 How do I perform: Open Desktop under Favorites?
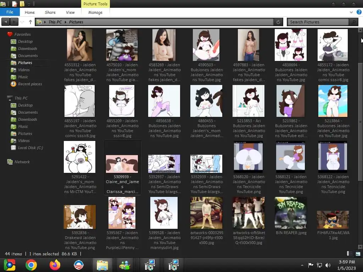[25, 41]
